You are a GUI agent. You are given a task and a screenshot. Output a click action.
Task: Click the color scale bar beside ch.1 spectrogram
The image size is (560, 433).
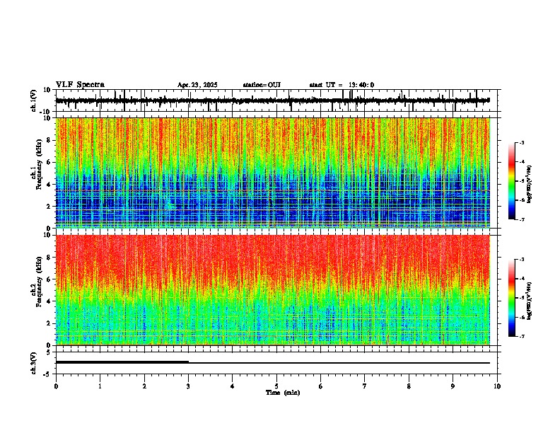(512, 181)
